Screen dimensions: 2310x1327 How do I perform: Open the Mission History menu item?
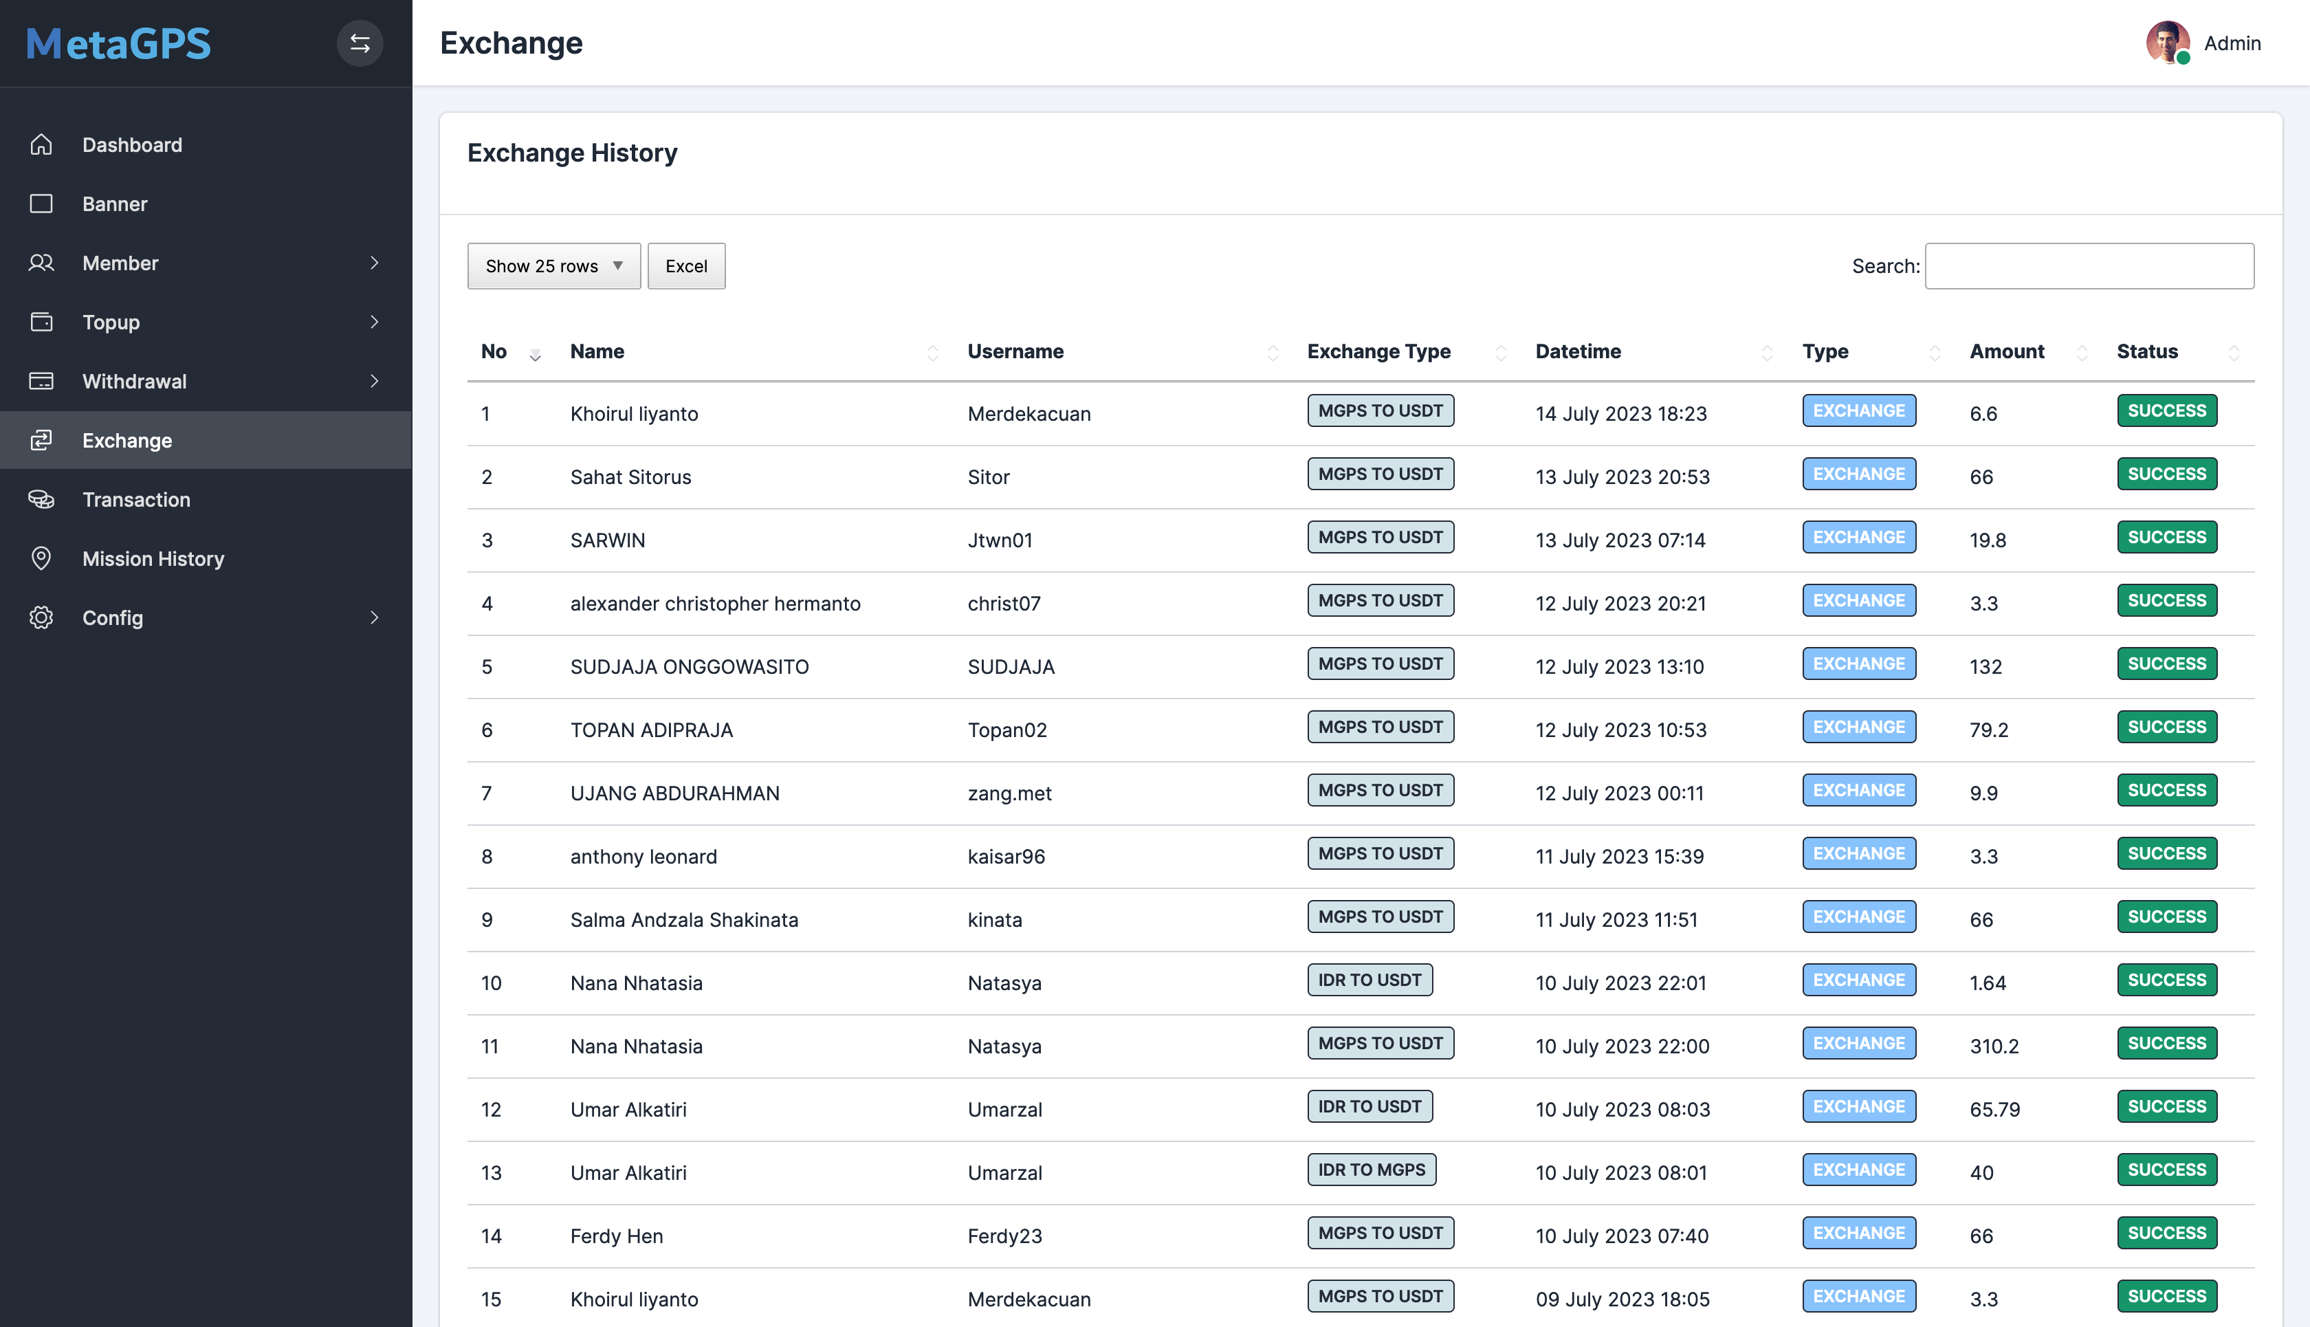(x=206, y=558)
